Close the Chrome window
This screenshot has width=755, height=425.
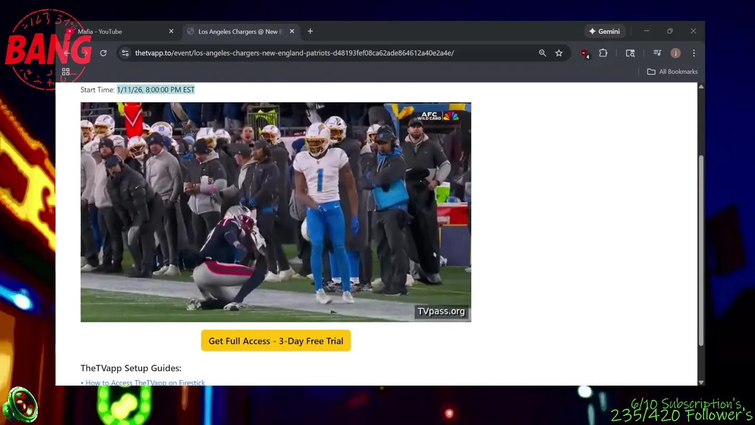[693, 31]
